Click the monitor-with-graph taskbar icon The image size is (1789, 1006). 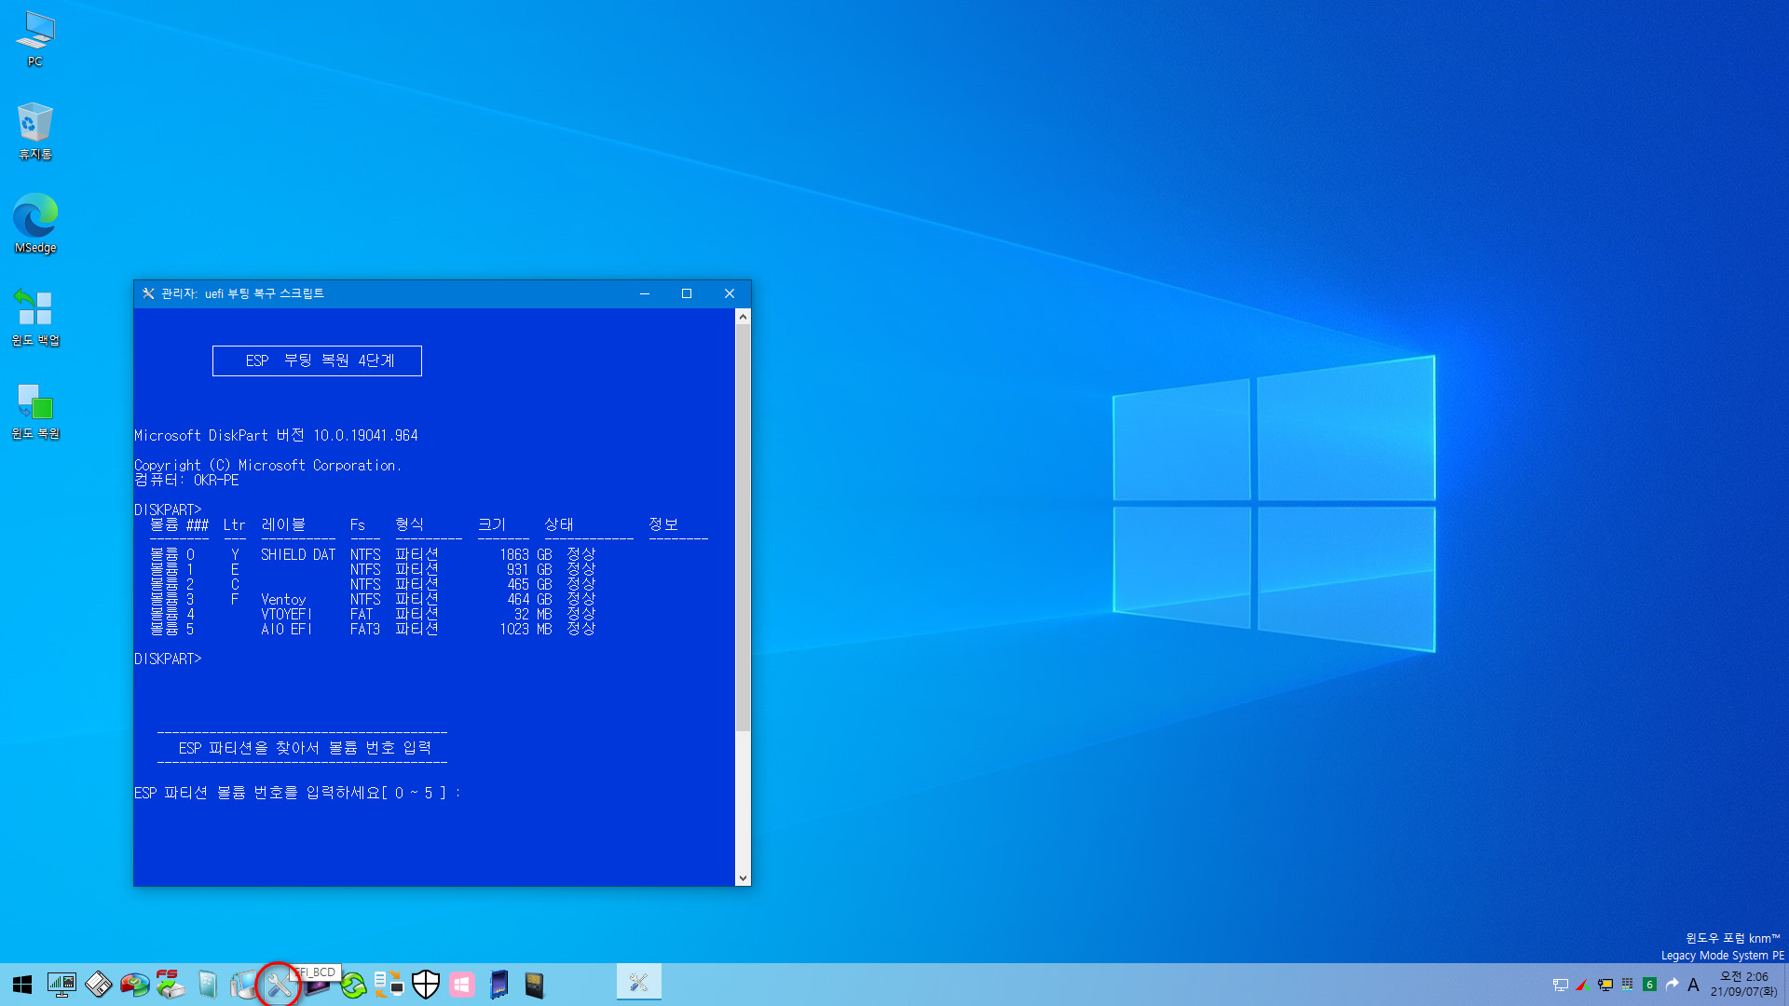tap(61, 985)
